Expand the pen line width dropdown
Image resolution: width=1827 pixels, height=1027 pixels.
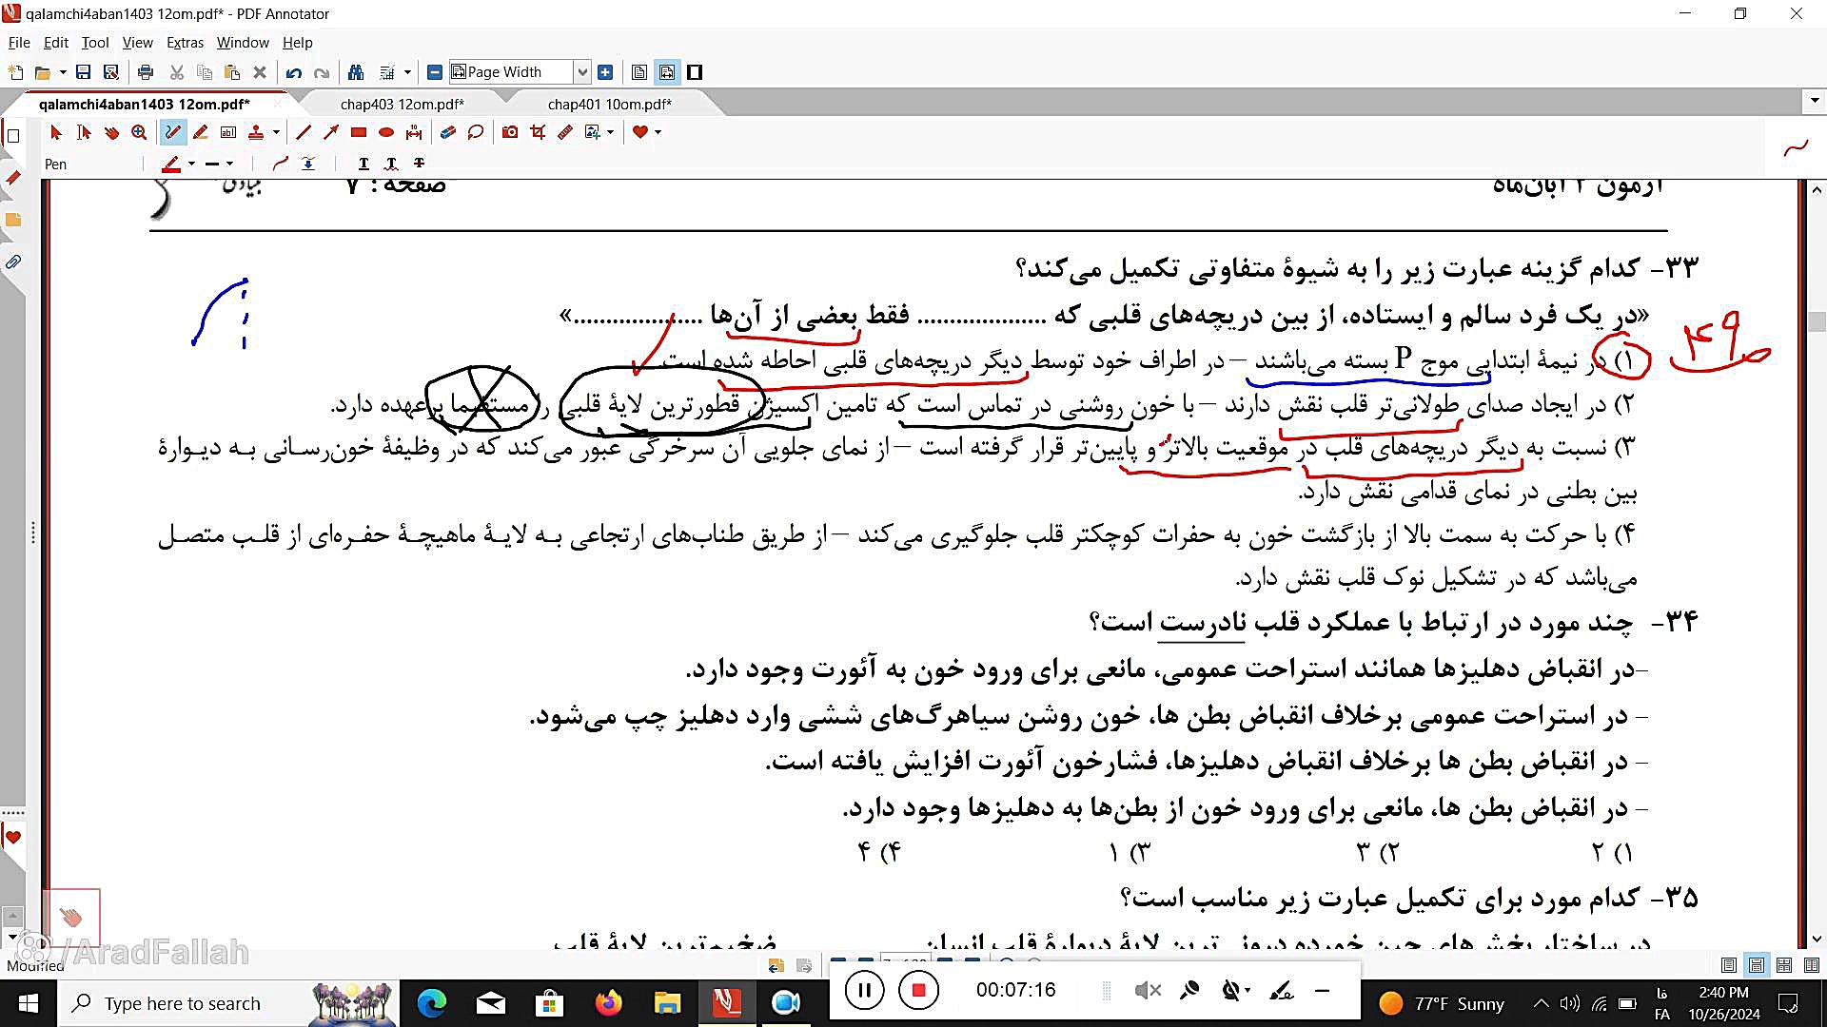coord(229,164)
